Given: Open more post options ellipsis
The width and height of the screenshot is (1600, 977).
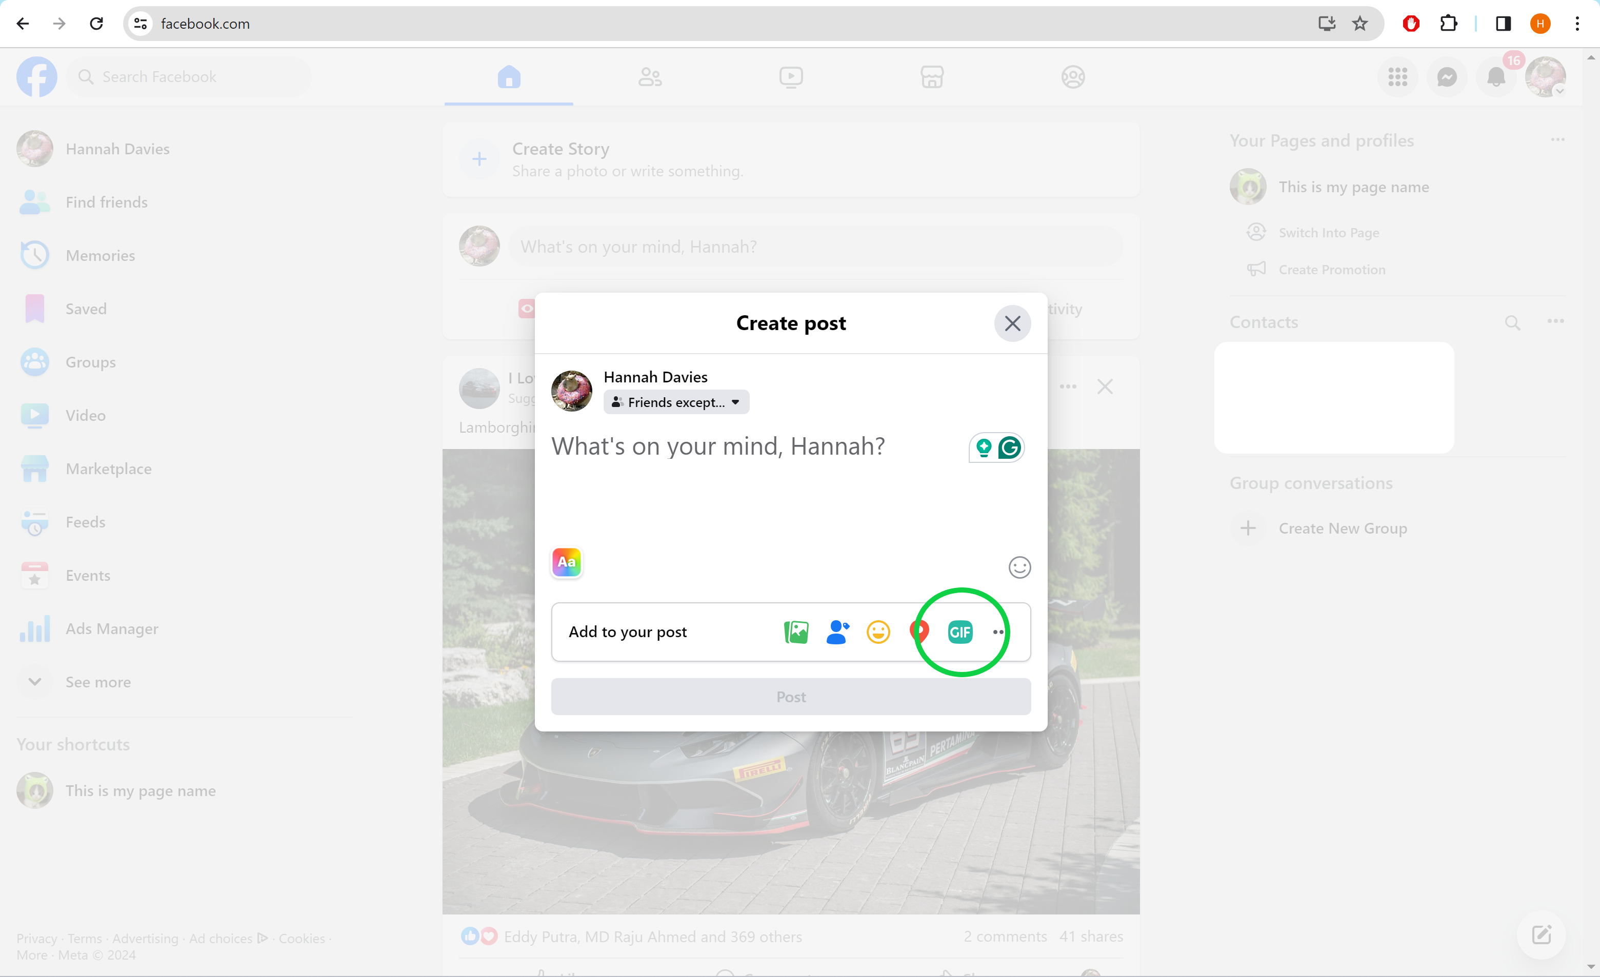Looking at the screenshot, I should tap(998, 632).
